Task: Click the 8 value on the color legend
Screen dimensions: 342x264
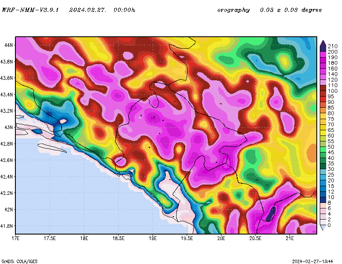Action: click(x=329, y=203)
